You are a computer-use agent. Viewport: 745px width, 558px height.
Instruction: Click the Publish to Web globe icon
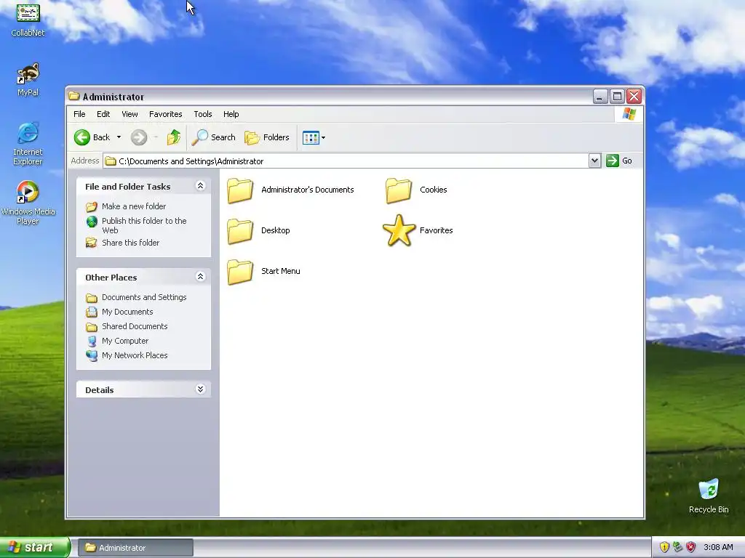click(x=92, y=222)
